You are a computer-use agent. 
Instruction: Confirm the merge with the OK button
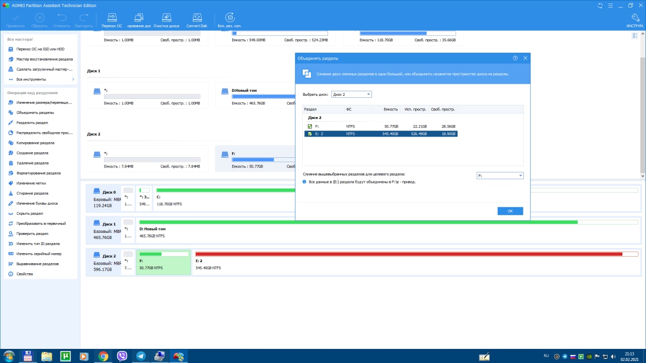click(510, 211)
